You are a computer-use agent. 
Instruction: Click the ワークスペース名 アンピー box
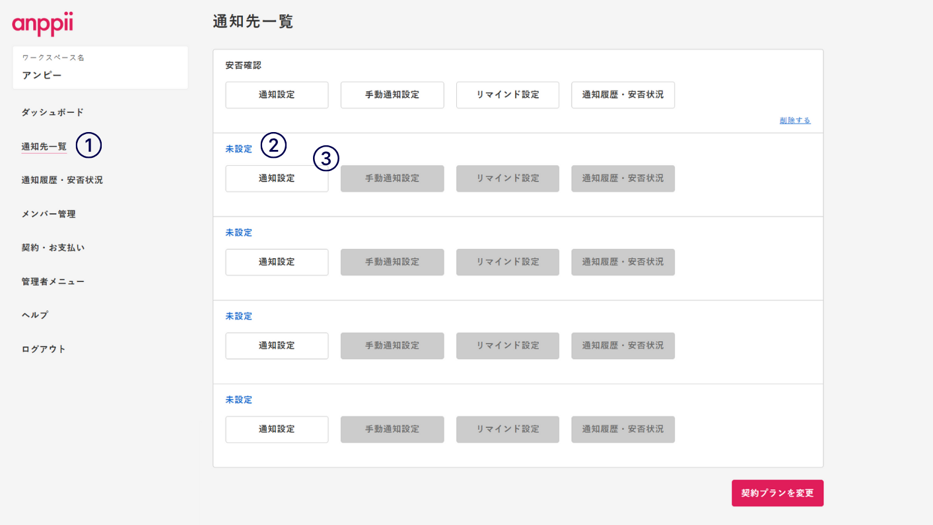pos(100,67)
